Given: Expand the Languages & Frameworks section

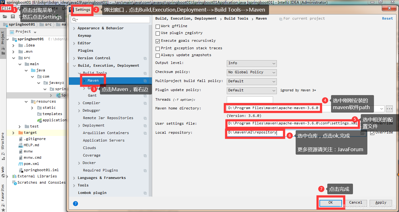Looking at the screenshot, I should tap(74, 178).
